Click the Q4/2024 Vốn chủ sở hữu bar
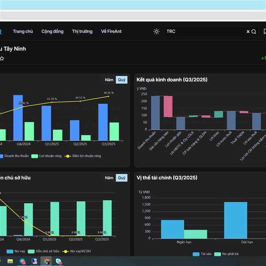The height and width of the screenshot is (266, 266). (x=28, y=219)
